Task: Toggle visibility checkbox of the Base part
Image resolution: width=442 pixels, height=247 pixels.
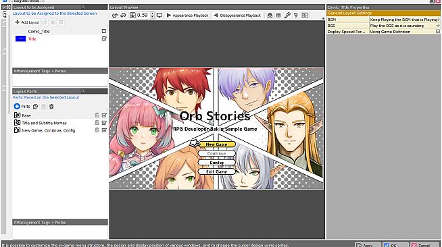Action: point(104,115)
